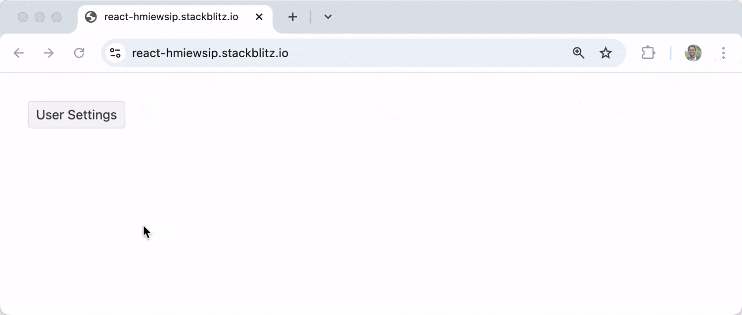
Task: Go forward to the next page
Action: pyautogui.click(x=48, y=53)
